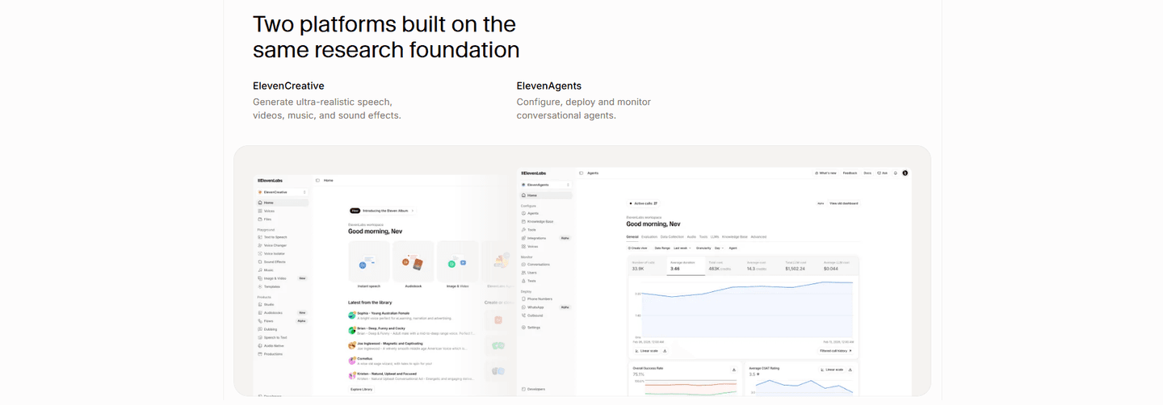This screenshot has width=1163, height=405.
Task: Select the Total LLM cost metric card
Action: point(800,265)
